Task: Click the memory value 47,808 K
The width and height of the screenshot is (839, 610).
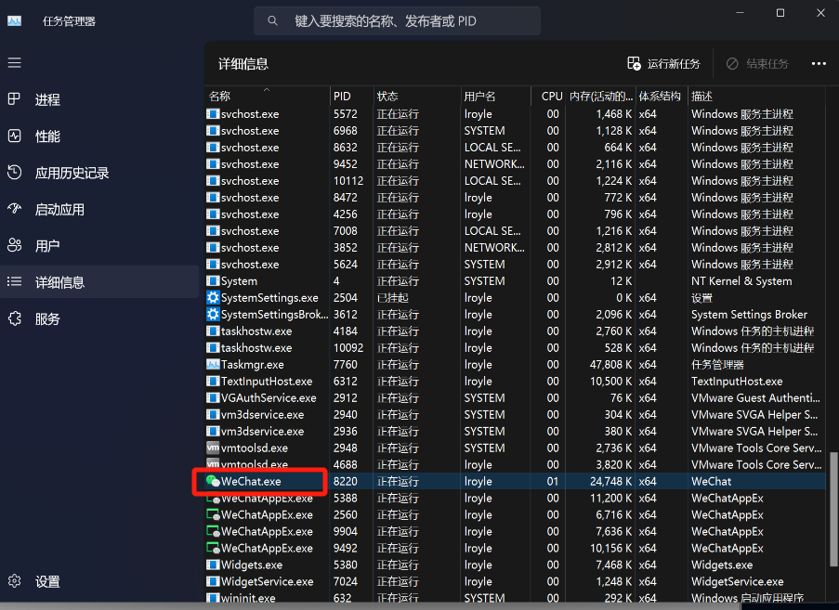Action: click(610, 365)
